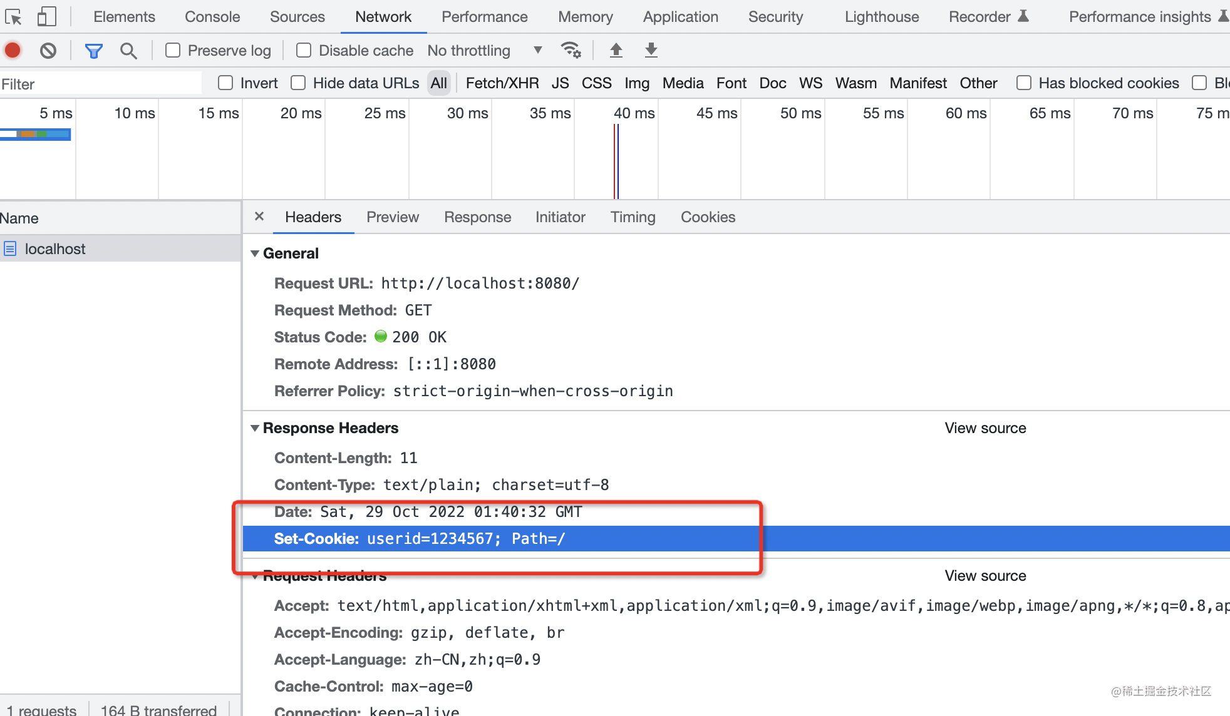The image size is (1230, 716).
Task: Toggle the filter funnel icon
Action: 93,50
